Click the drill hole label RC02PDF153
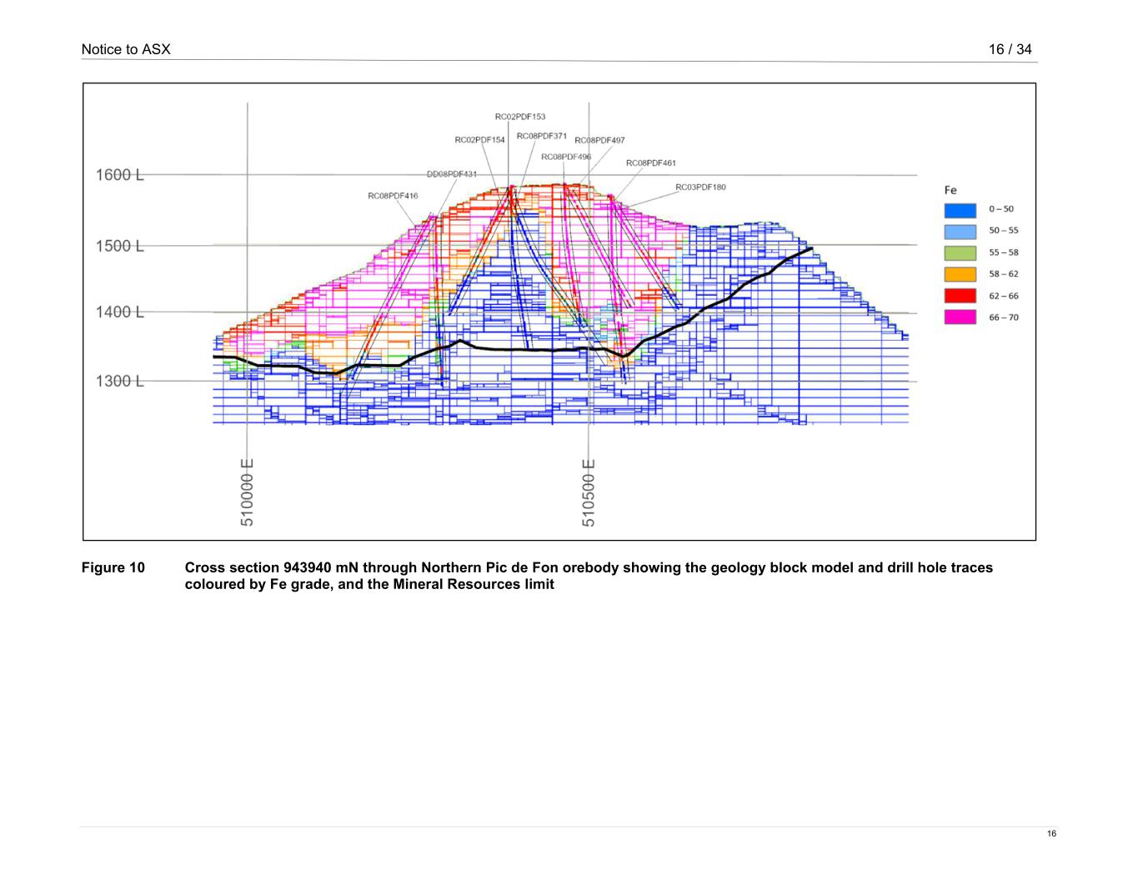 pos(520,117)
